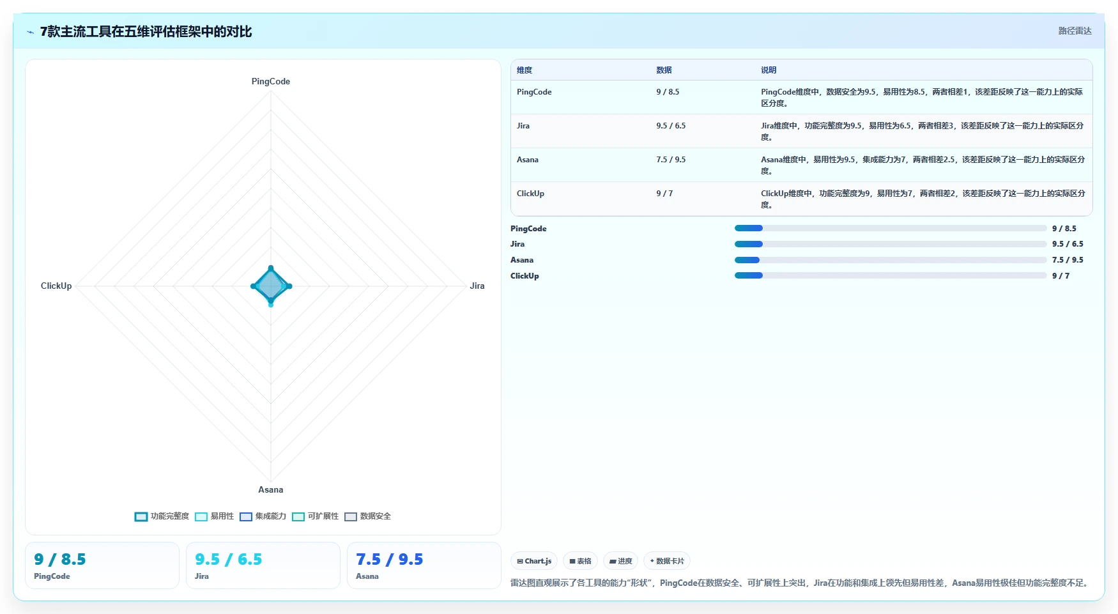Viewport: 1118px width, 614px height.
Task: Select the Asana table row name
Action: [x=528, y=160]
